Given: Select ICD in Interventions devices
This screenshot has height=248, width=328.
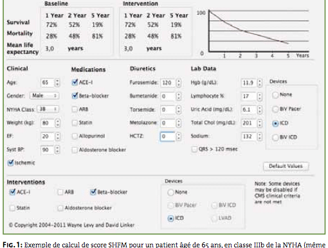Looking at the screenshot, I should point(170,218).
